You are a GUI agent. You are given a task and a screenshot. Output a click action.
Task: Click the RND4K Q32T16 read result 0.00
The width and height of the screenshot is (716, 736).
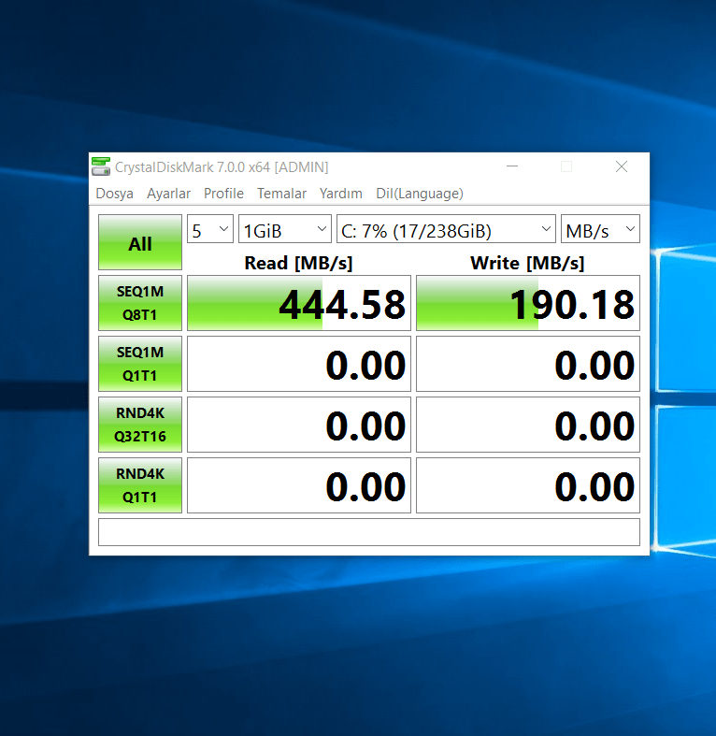tap(299, 425)
